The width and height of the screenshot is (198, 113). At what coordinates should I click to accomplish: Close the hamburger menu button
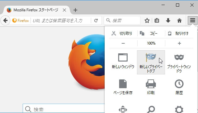pos(192,20)
